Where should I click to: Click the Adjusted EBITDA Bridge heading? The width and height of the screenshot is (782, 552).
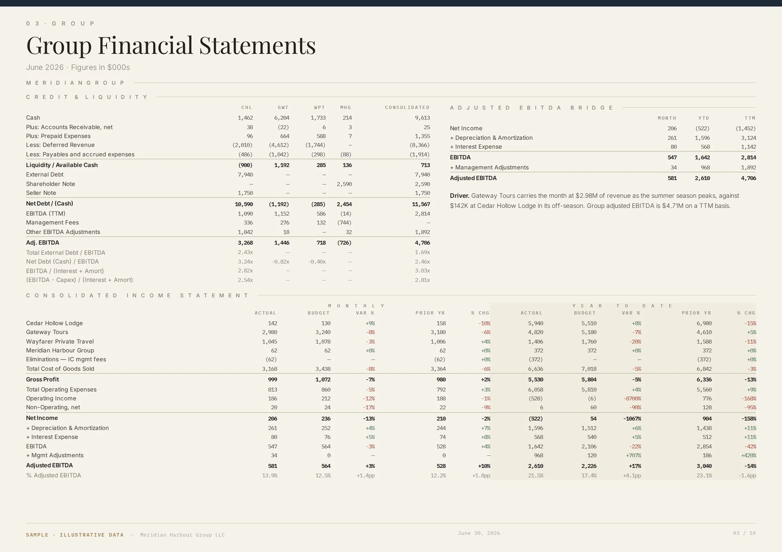pos(532,108)
